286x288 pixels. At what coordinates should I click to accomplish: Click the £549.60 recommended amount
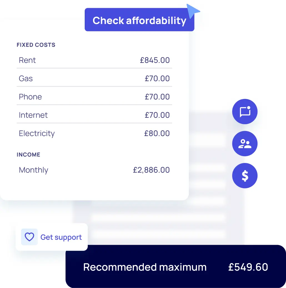pyautogui.click(x=248, y=267)
